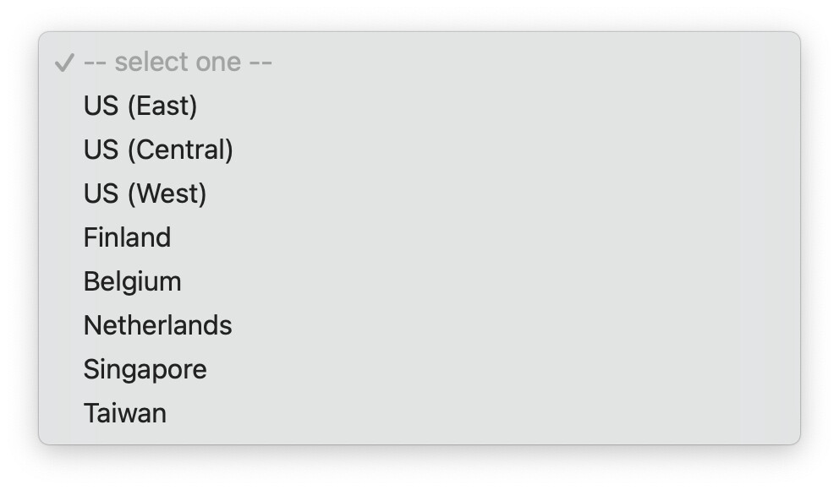
Task: Select Netherlands in the region list
Action: click(157, 326)
